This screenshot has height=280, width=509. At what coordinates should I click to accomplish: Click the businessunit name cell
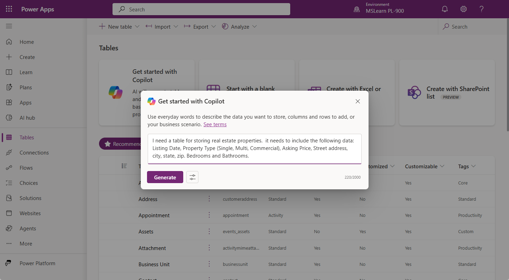235,264
